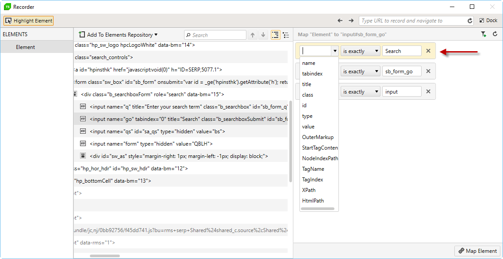Click the Recorder app icon in title bar
Image resolution: width=503 pixels, height=259 pixels.
click(7, 7)
